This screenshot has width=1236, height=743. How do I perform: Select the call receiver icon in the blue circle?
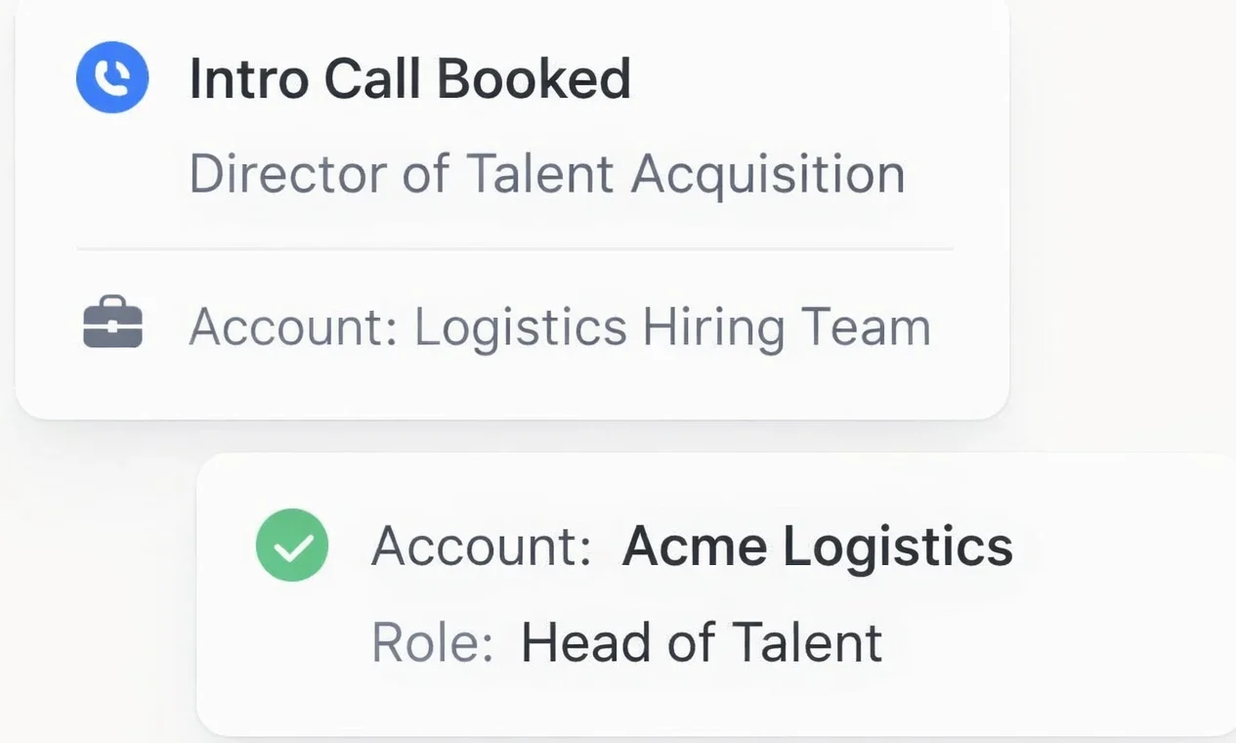(112, 77)
